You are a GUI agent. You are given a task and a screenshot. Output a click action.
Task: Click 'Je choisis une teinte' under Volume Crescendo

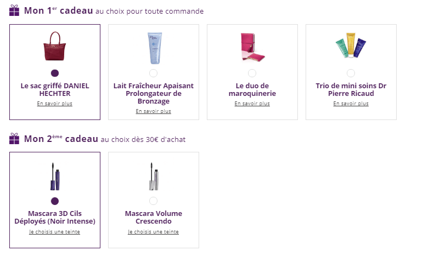(x=153, y=231)
